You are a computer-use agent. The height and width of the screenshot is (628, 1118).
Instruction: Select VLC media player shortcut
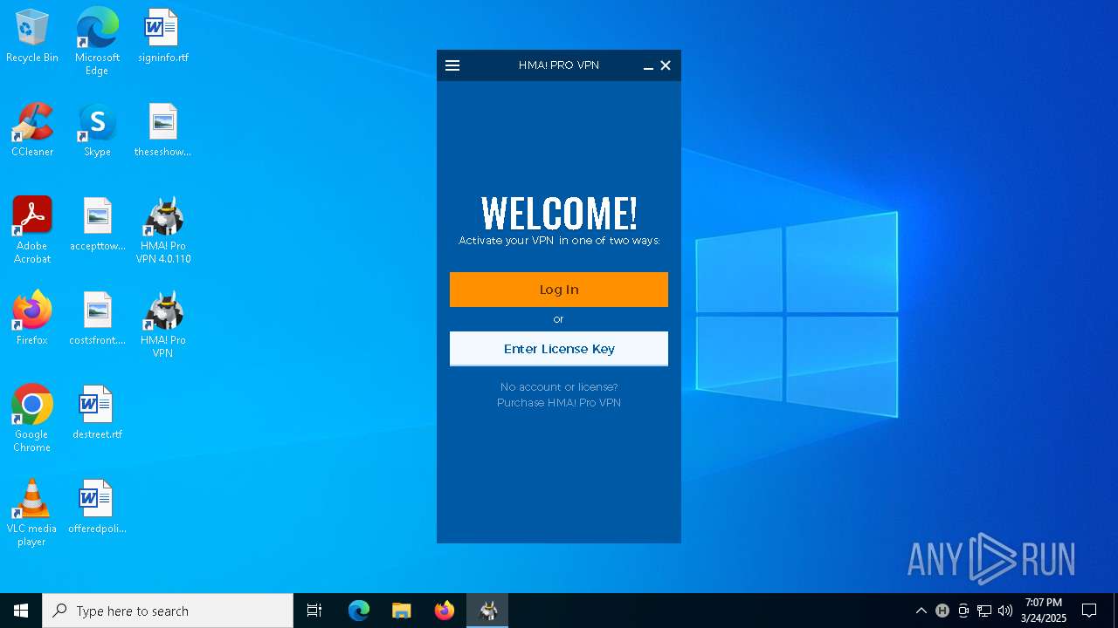click(x=32, y=513)
